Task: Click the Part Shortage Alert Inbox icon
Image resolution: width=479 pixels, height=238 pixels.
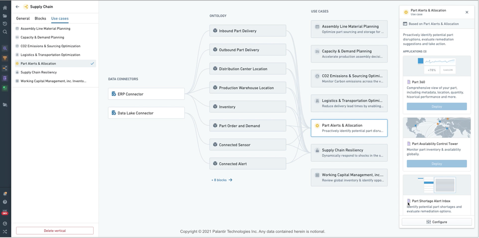Action: click(x=409, y=201)
